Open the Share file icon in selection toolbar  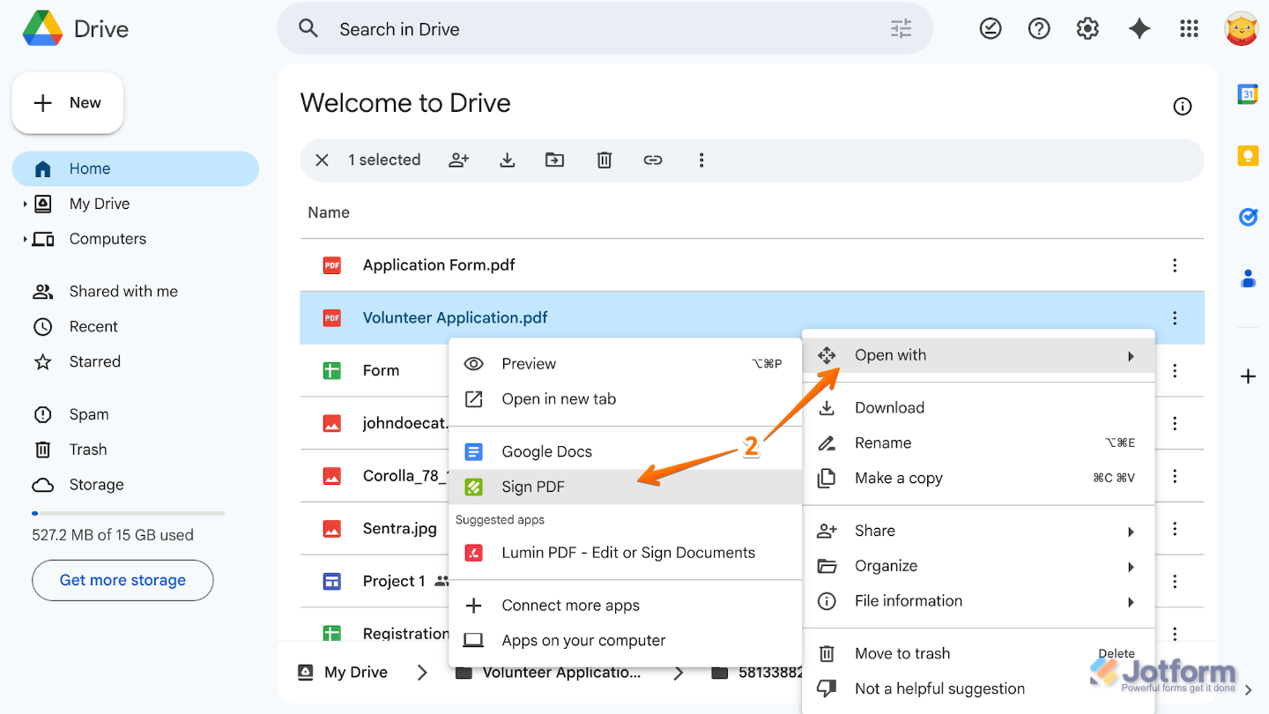point(458,160)
